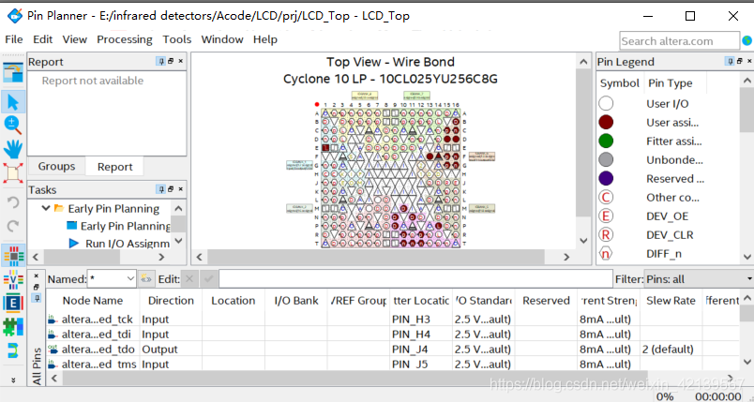
Task: Select the blue Hand pan tool
Action: (13, 149)
